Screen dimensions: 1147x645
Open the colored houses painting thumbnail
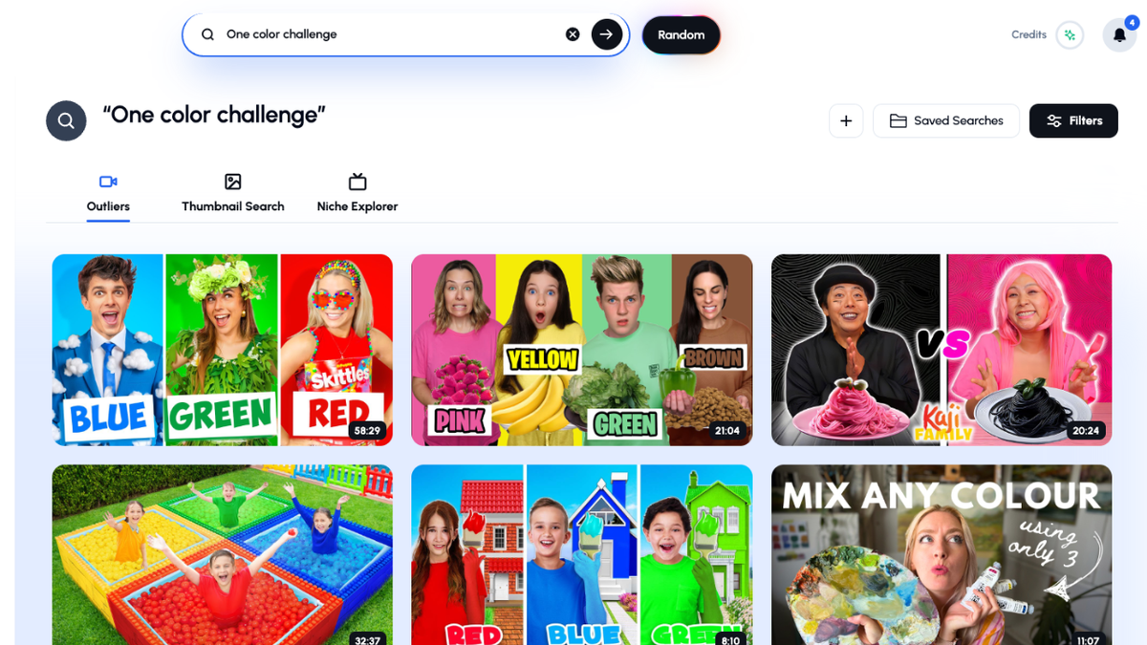(x=582, y=555)
